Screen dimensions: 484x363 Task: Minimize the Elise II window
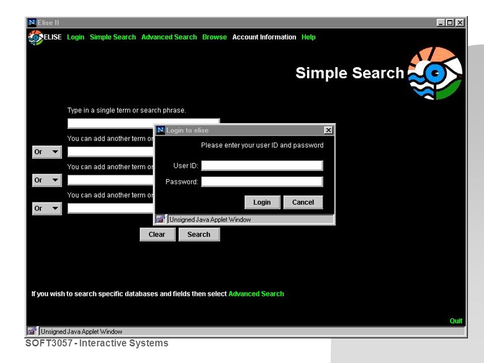tap(441, 23)
